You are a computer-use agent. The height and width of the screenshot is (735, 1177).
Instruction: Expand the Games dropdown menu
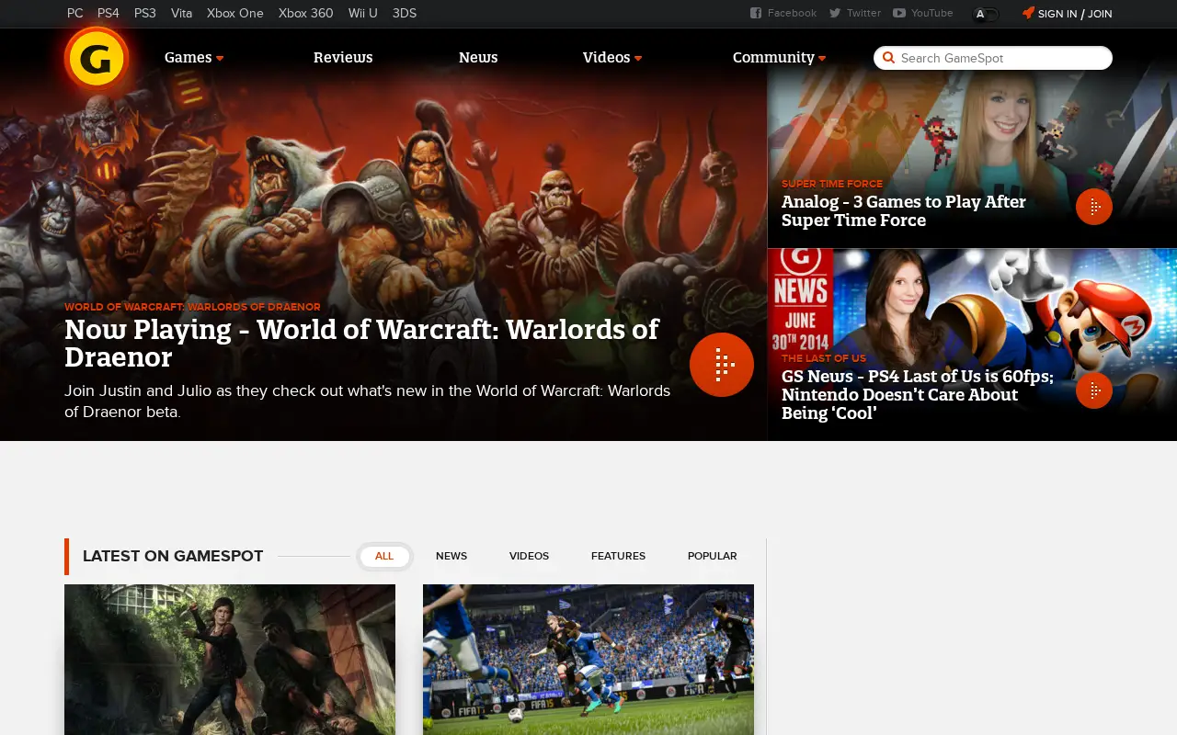(194, 57)
